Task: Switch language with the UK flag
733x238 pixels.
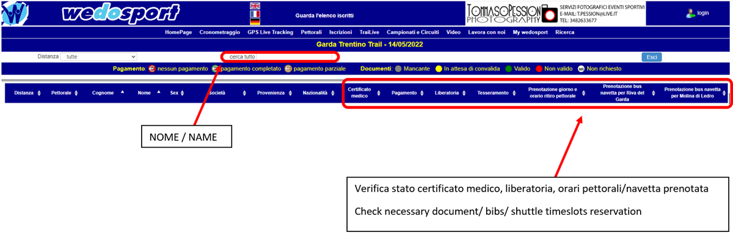Action: click(255, 5)
